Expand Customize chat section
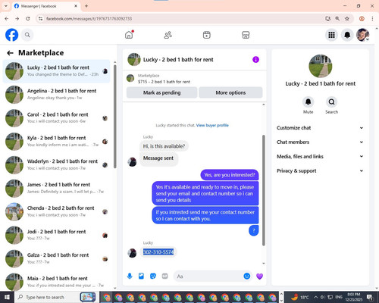Screen dimensions: 379x303 click(320, 128)
